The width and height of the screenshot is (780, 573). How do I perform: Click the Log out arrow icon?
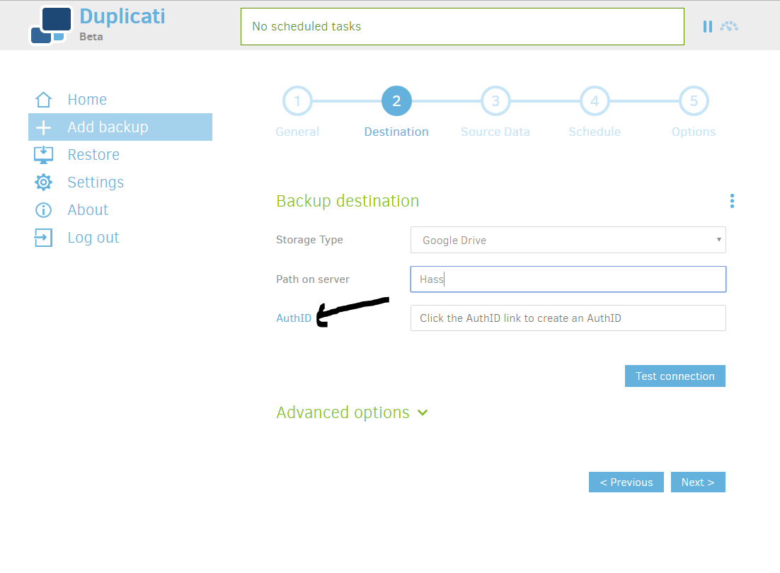(43, 238)
